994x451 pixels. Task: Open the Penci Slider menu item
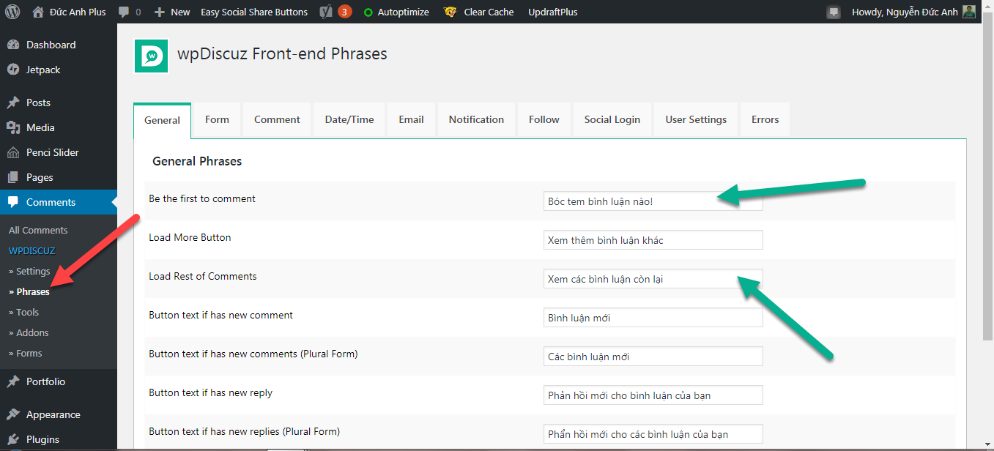click(x=52, y=152)
